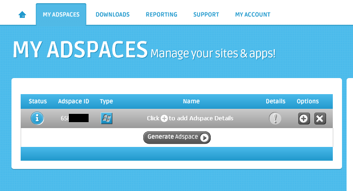
Task: Click the Generate Adspace button
Action: pyautogui.click(x=177, y=137)
